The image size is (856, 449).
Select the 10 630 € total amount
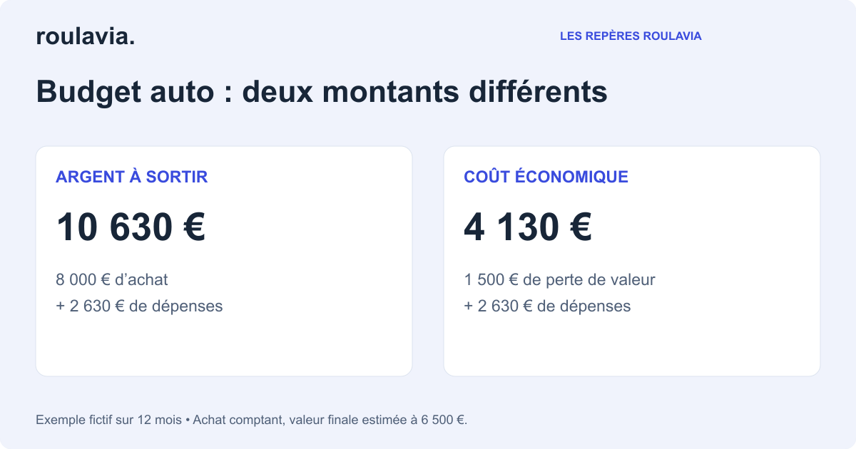[x=131, y=227]
